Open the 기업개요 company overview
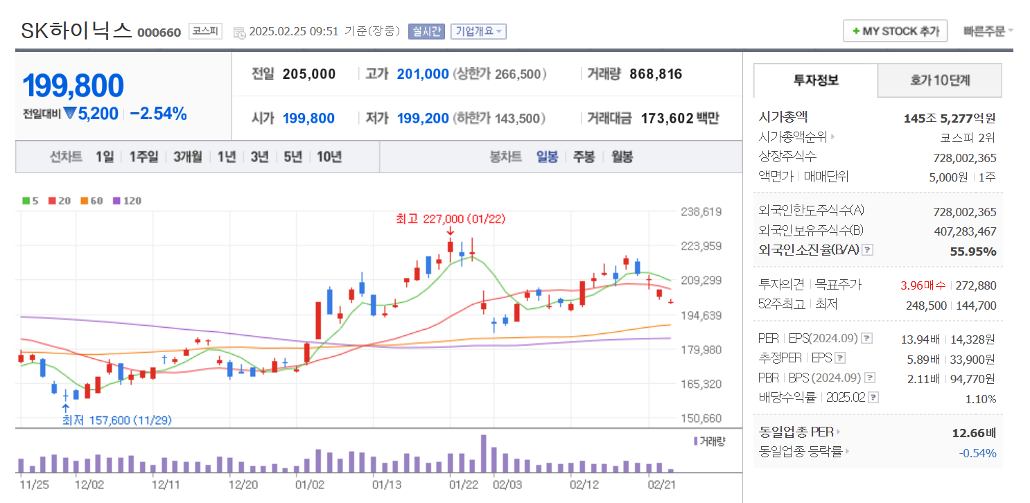1030x503 pixels. coord(480,30)
